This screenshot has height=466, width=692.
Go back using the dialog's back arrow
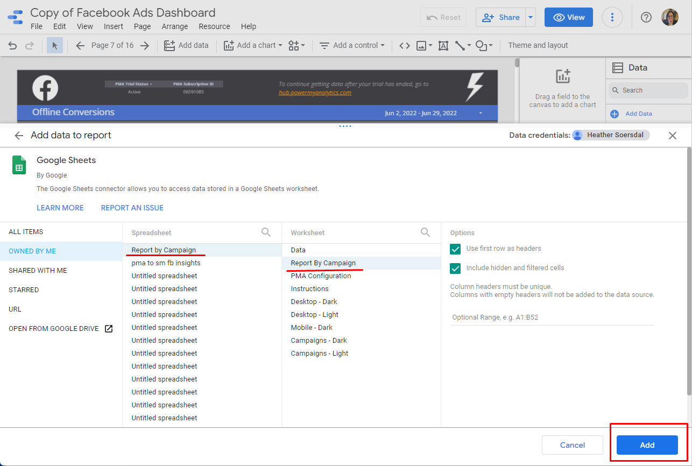pos(19,136)
